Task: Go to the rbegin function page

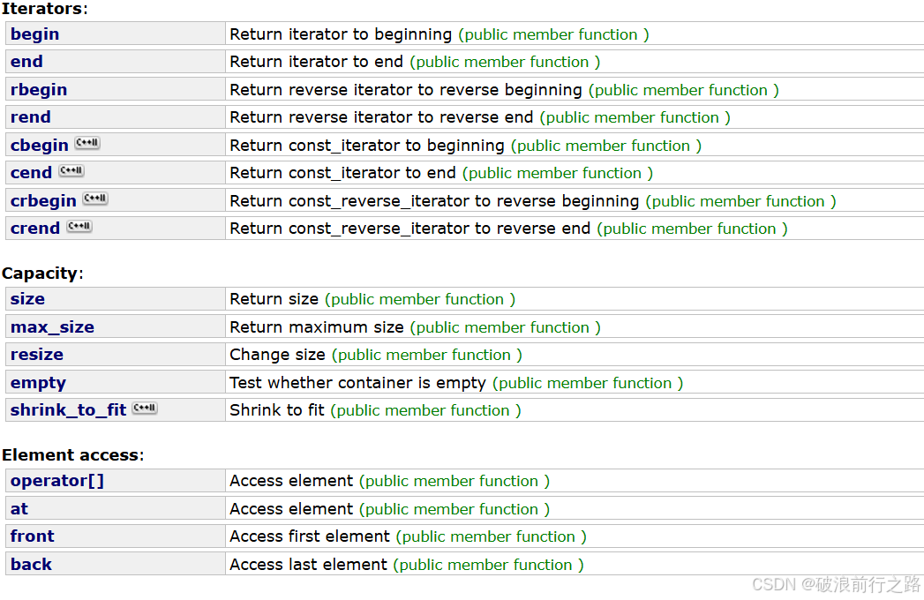Action: pyautogui.click(x=39, y=90)
